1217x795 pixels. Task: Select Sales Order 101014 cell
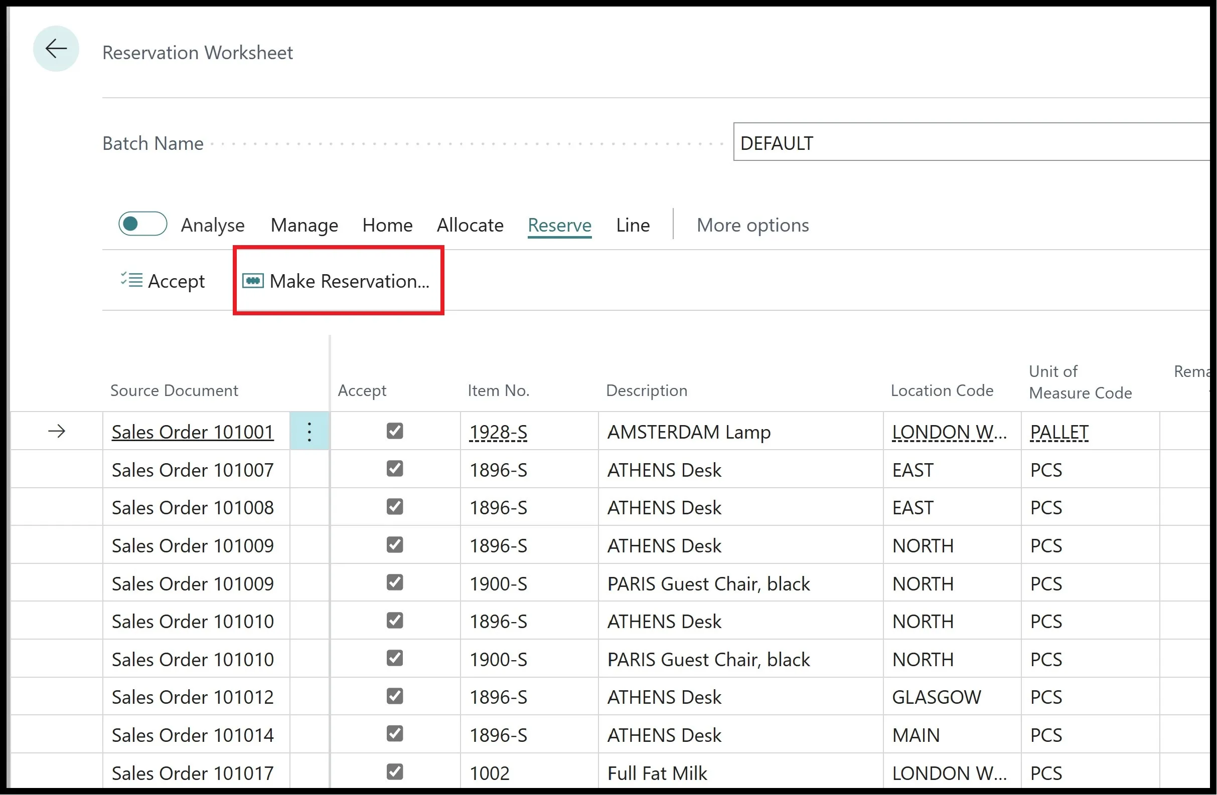[x=196, y=735]
